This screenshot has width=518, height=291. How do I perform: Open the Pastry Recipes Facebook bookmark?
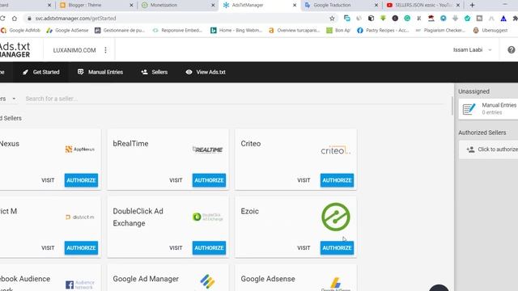tap(383, 31)
